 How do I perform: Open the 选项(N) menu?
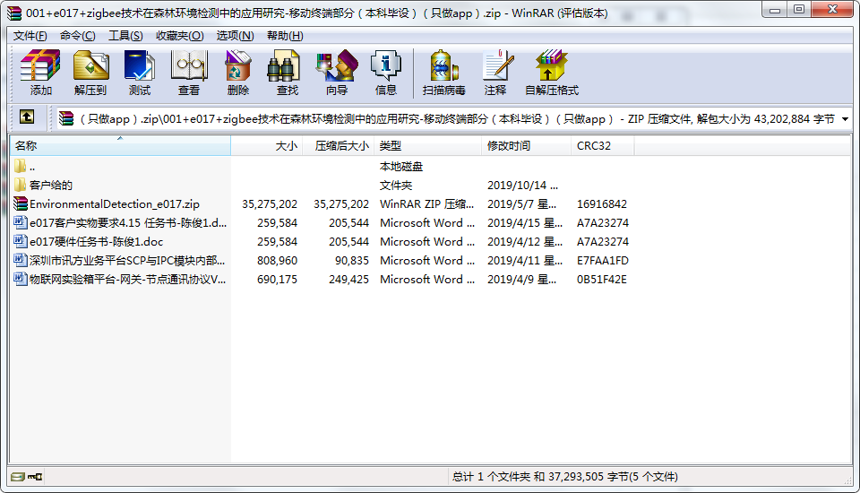coord(235,36)
